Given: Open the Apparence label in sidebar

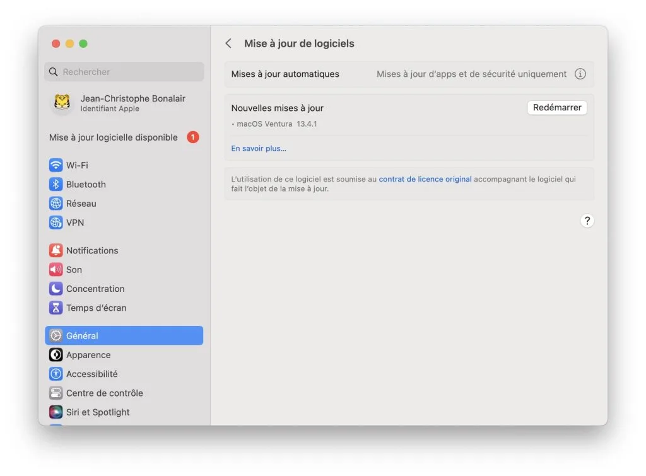Looking at the screenshot, I should click(88, 354).
